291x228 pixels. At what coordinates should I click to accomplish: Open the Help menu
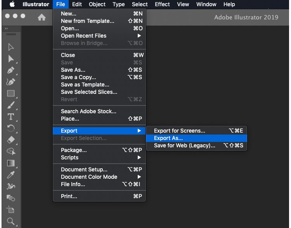pos(229,4)
